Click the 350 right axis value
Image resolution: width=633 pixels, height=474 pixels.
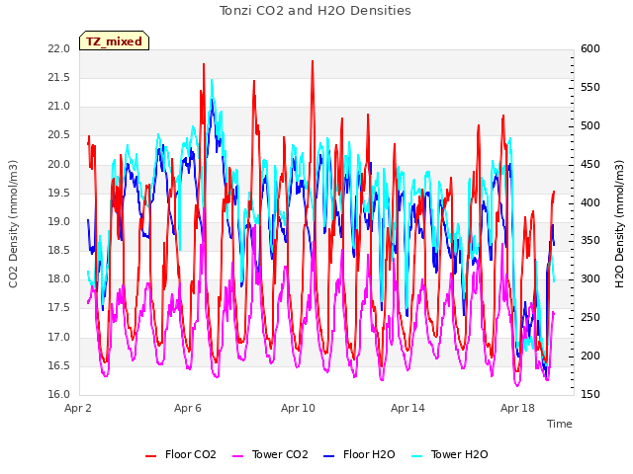point(590,241)
